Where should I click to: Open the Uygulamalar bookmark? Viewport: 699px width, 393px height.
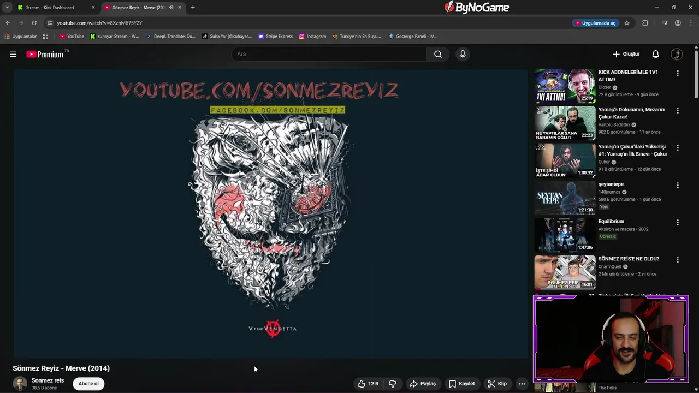click(x=21, y=37)
